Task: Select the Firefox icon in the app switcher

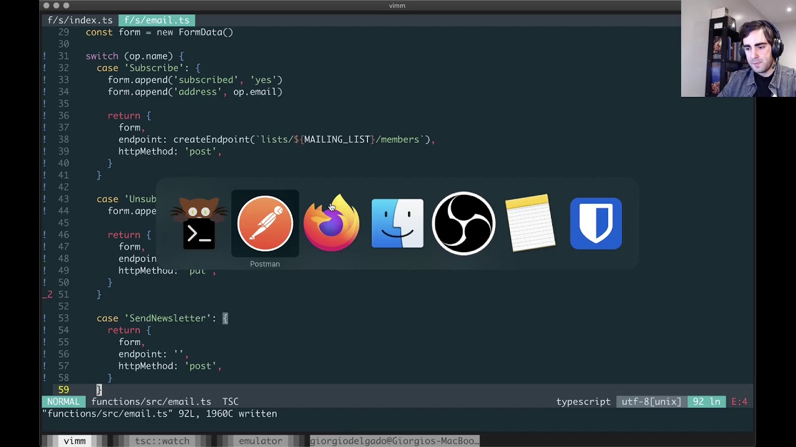Action: [x=331, y=223]
